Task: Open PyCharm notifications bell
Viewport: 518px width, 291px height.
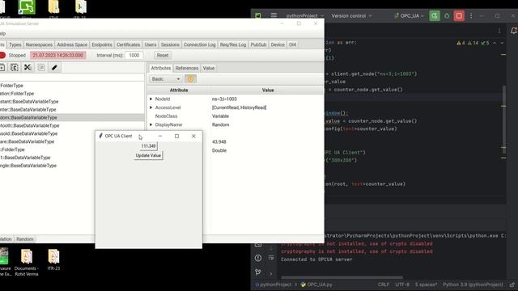Action: (x=514, y=31)
